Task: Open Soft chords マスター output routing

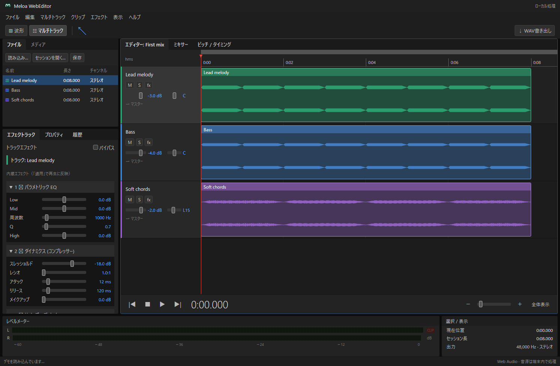Action: point(134,219)
